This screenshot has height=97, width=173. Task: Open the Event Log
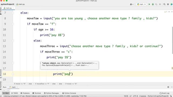pos(164,93)
